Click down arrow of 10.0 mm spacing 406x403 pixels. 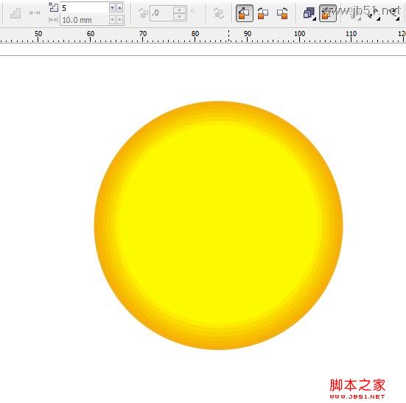pyautogui.click(x=113, y=20)
